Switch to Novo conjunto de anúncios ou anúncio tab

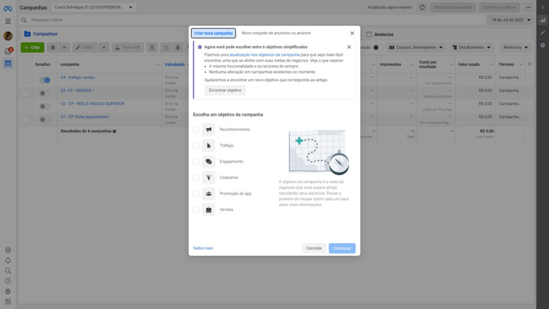[276, 33]
